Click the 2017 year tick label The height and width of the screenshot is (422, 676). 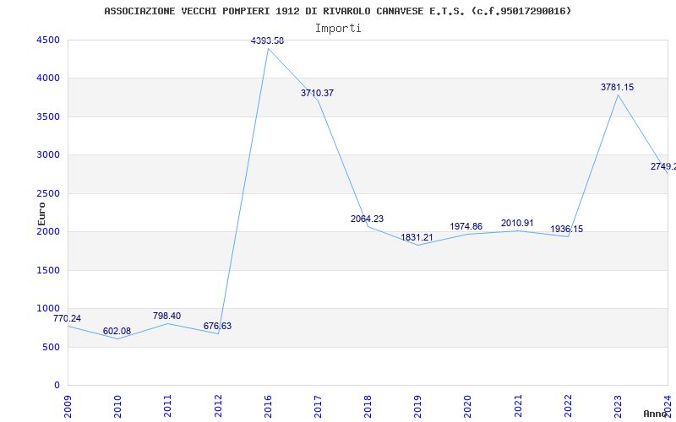point(318,406)
